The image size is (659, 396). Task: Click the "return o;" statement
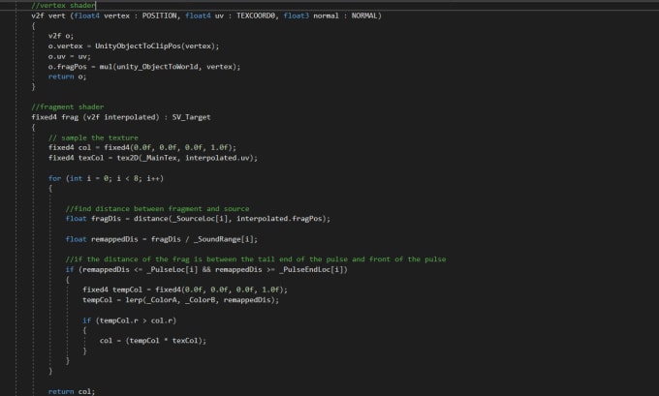pyautogui.click(x=67, y=76)
